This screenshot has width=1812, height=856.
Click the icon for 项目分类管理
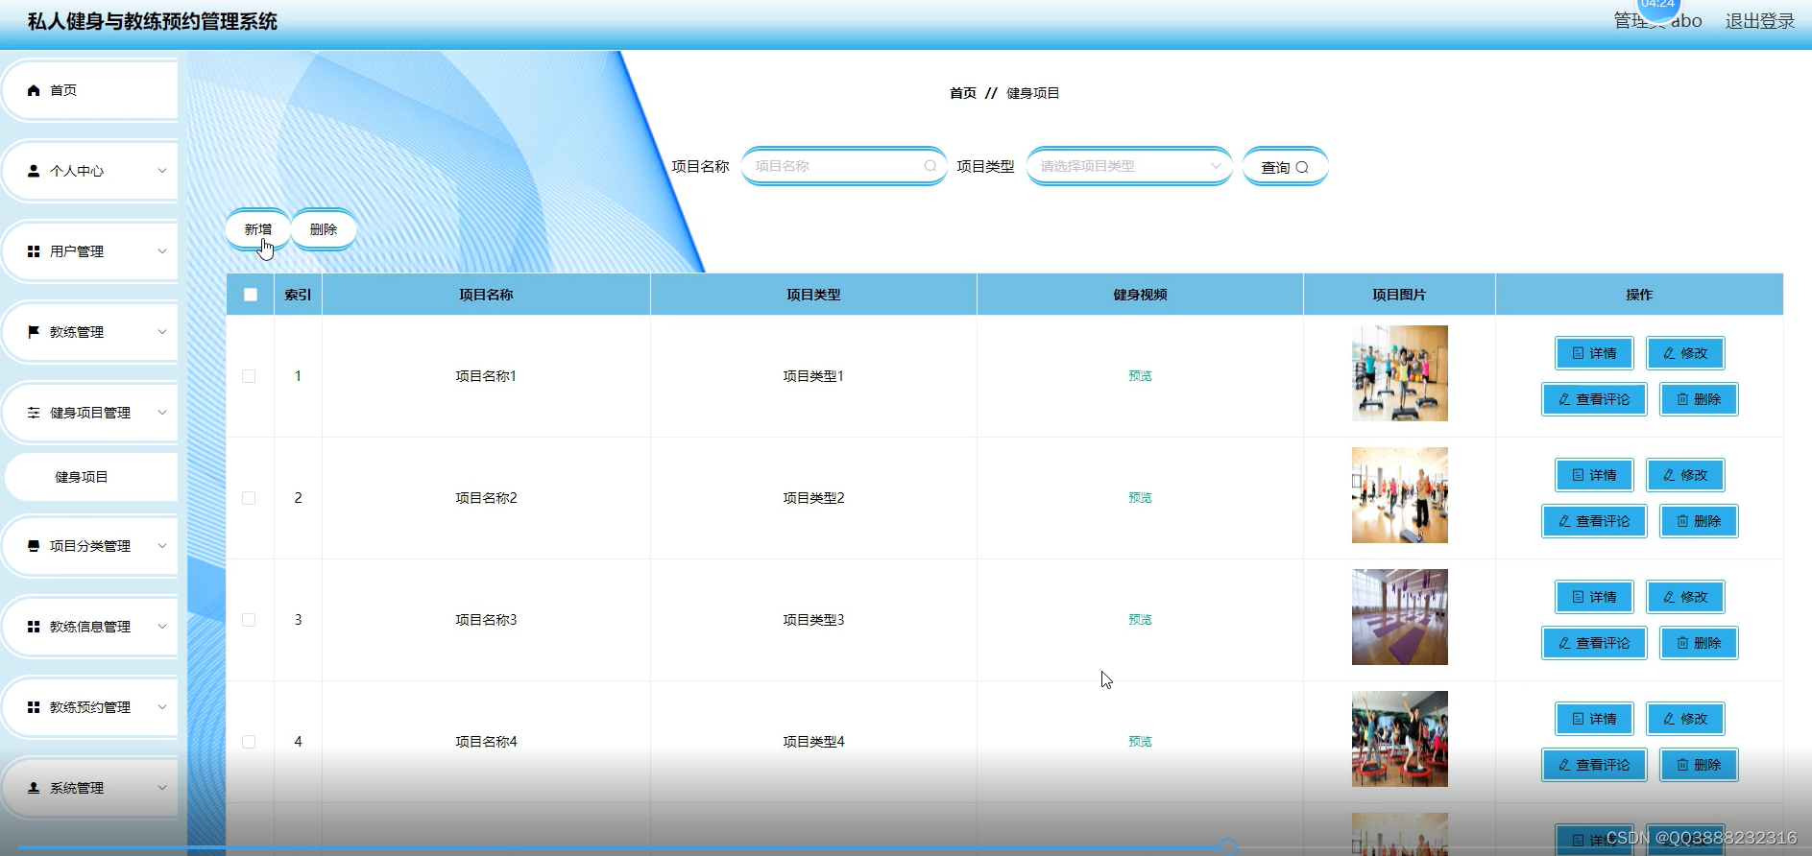(x=34, y=546)
